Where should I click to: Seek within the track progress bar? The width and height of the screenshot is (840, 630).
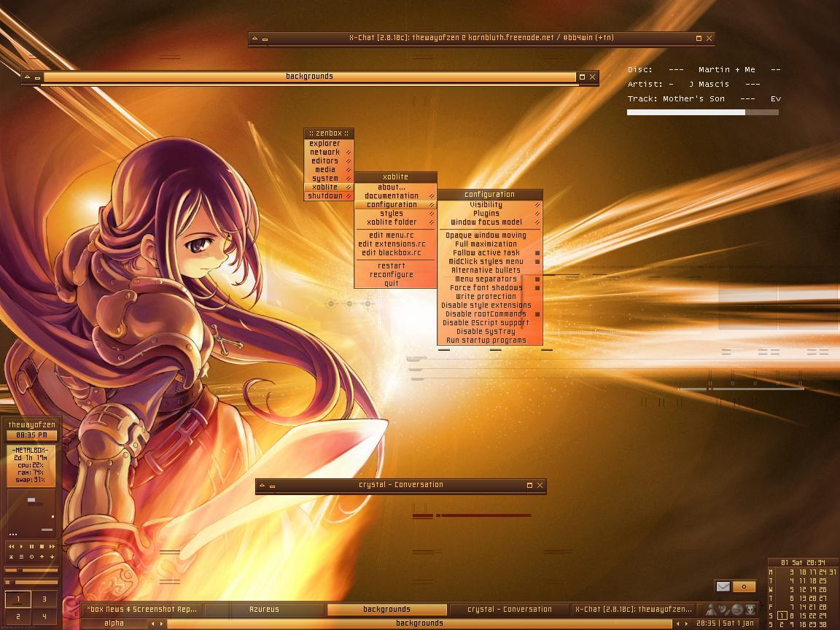coord(702,112)
